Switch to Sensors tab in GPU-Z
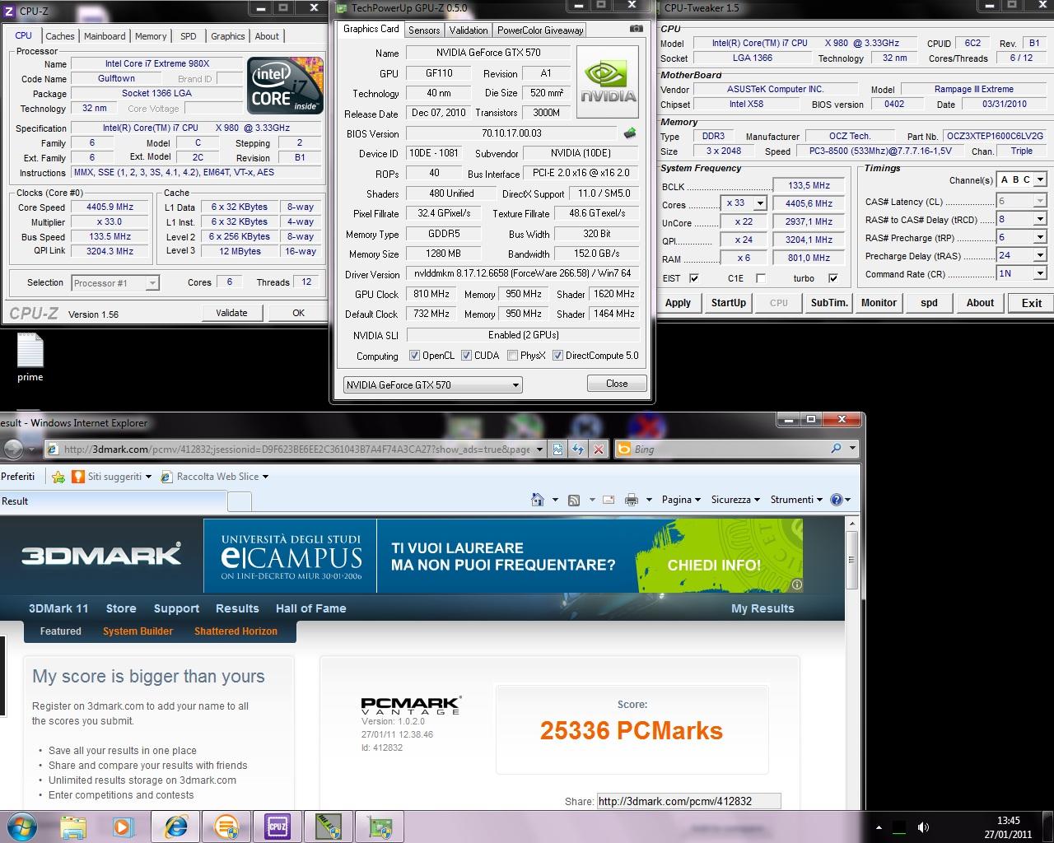The height and width of the screenshot is (843, 1054). click(424, 30)
